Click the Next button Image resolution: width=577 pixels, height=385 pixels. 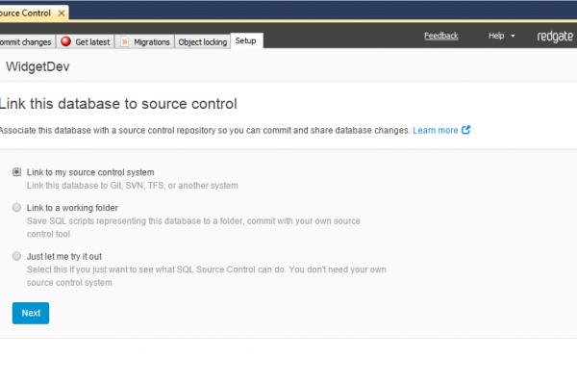tap(31, 313)
